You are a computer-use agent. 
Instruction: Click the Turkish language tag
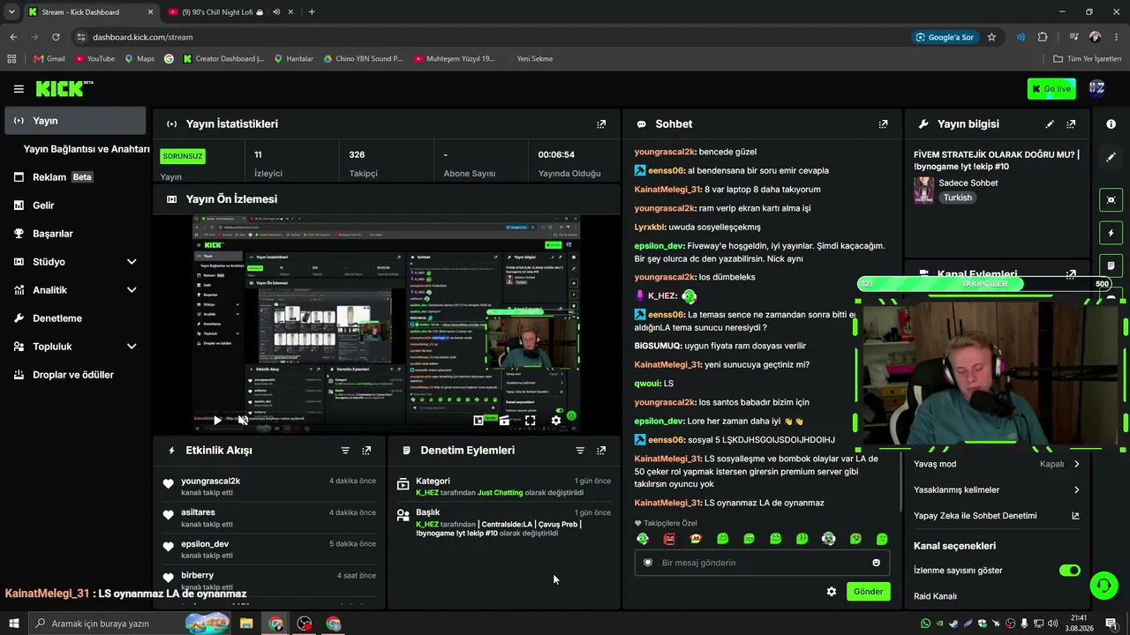coord(958,198)
